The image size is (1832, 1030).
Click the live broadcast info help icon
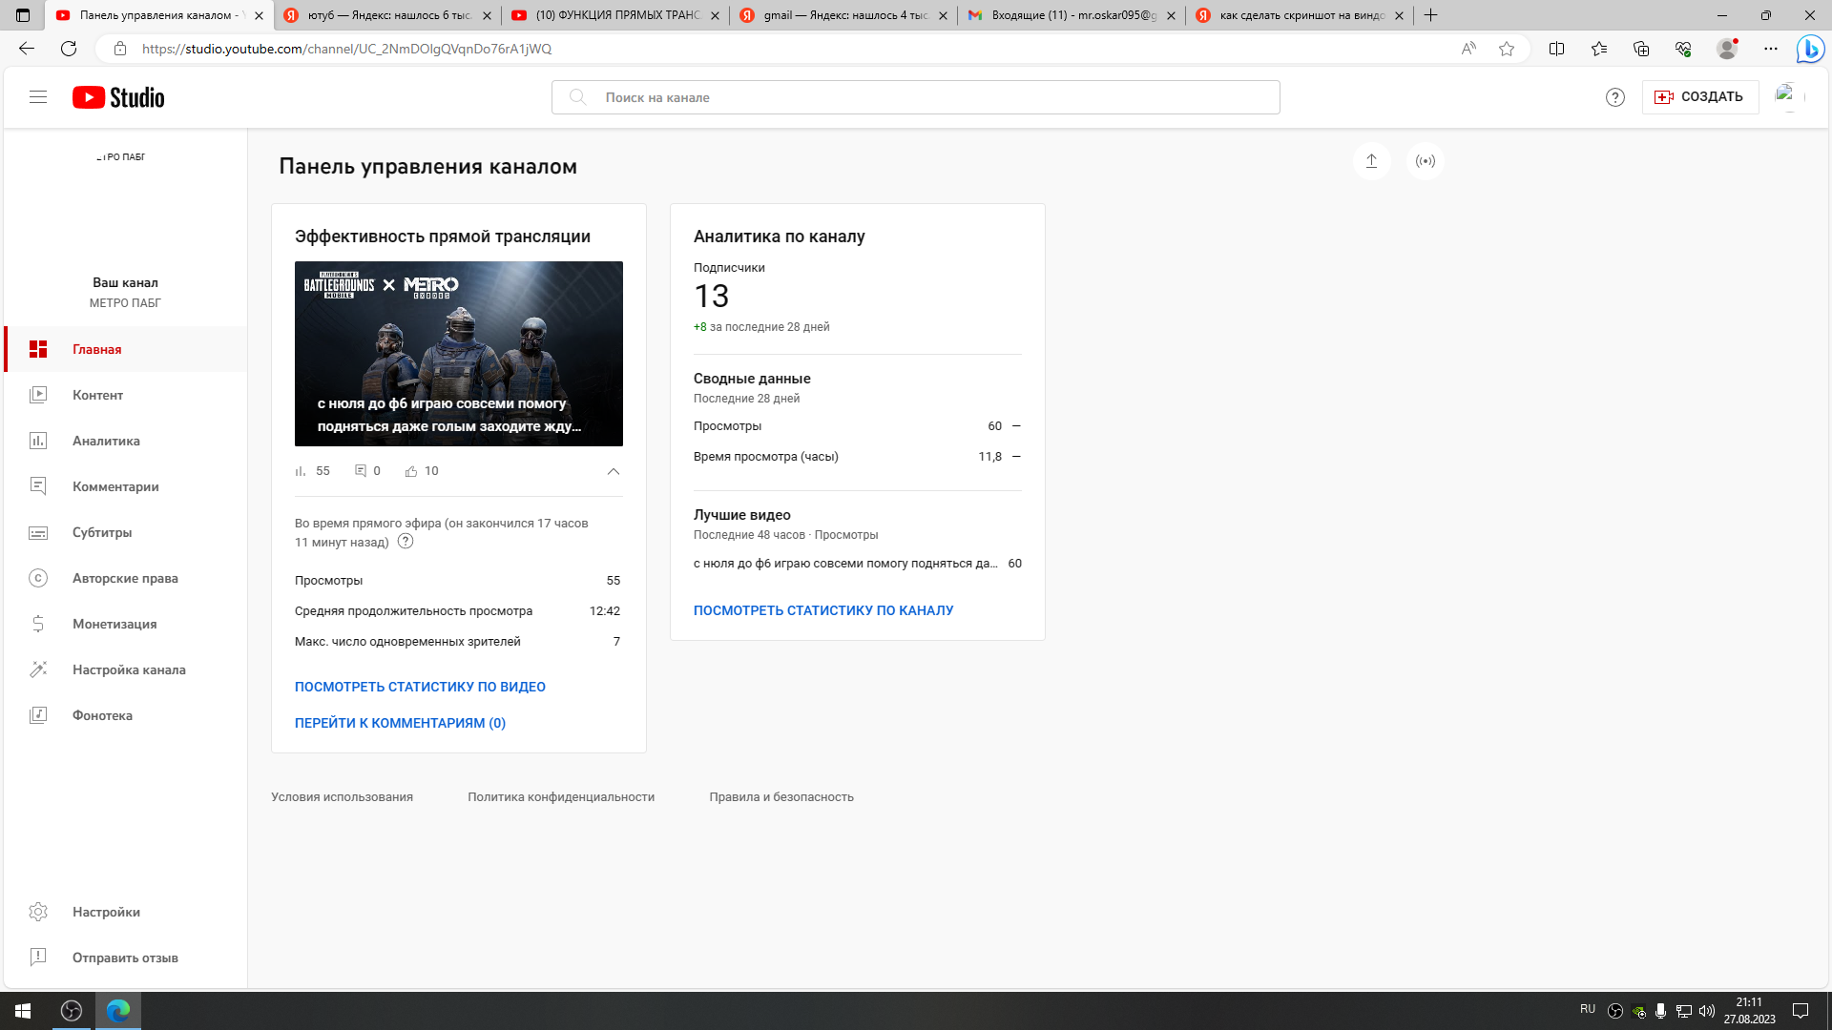click(406, 542)
